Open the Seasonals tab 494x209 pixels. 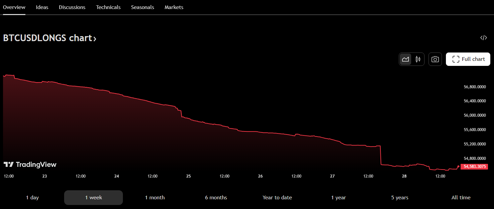pyautogui.click(x=143, y=7)
